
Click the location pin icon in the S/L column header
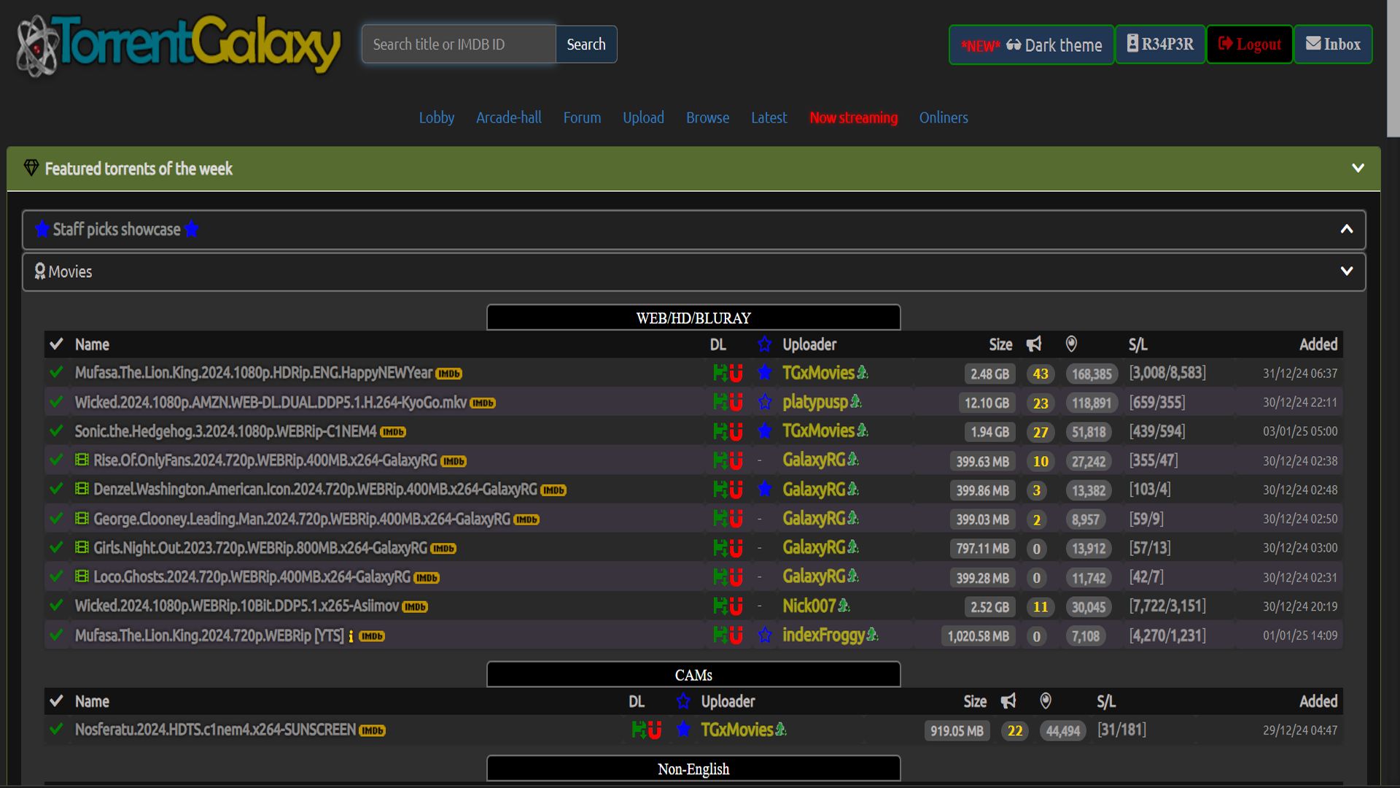click(1070, 344)
